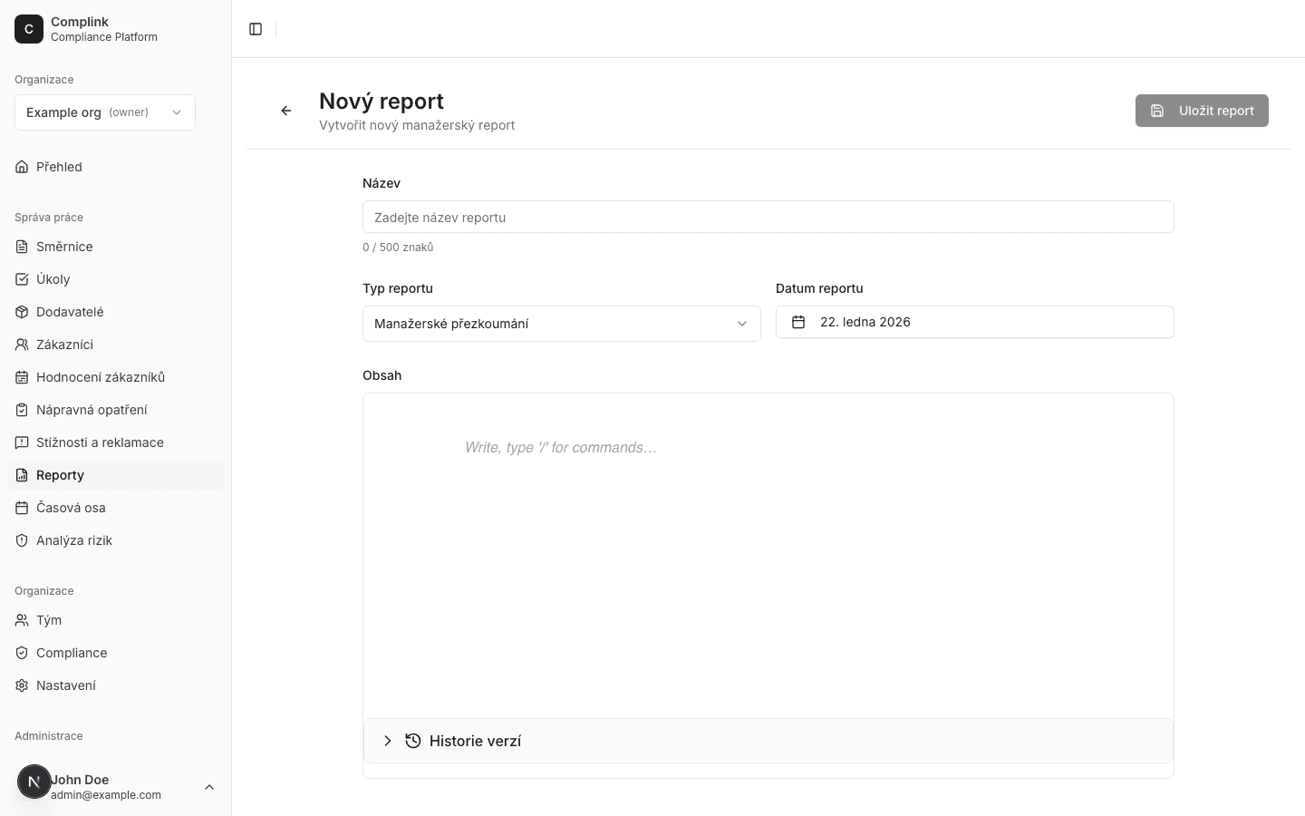Open Hodnocení zákazníků link
The height and width of the screenshot is (816, 1305).
100,377
